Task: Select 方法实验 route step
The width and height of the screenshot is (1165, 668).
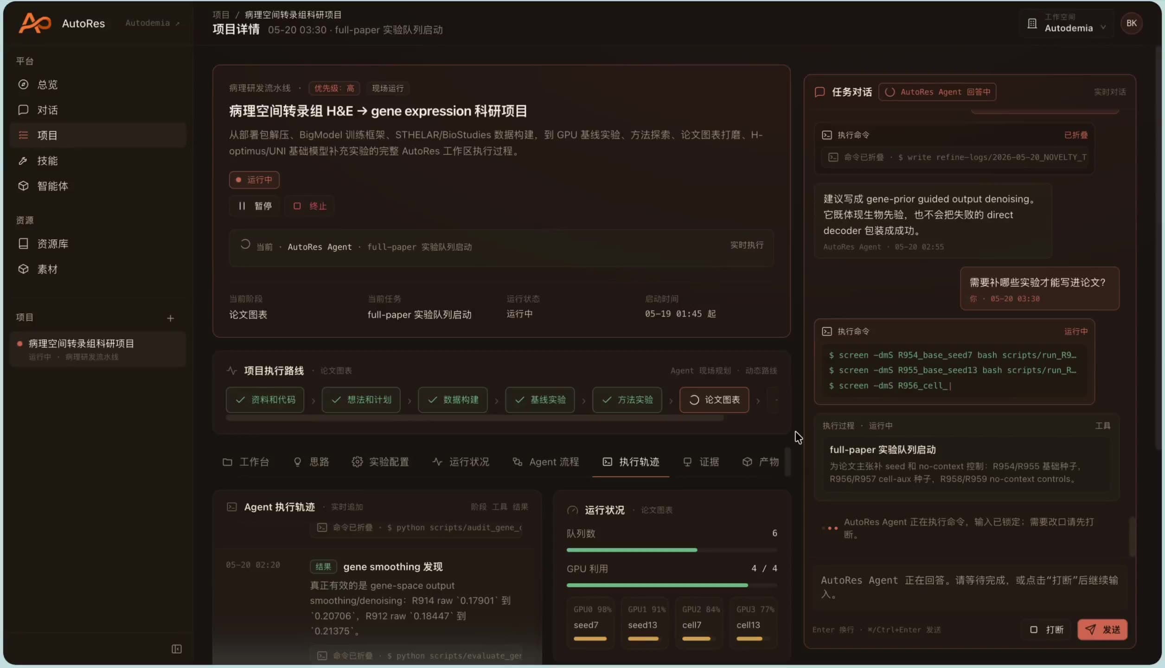Action: (x=627, y=399)
